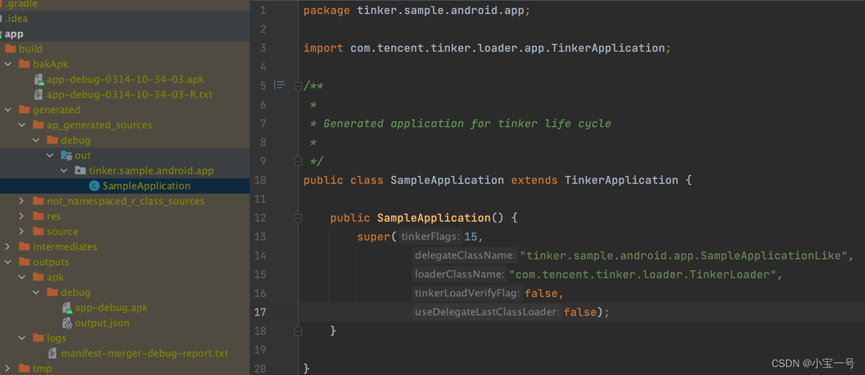The width and height of the screenshot is (865, 375).
Task: Click the output.json file icon
Action: (x=67, y=323)
